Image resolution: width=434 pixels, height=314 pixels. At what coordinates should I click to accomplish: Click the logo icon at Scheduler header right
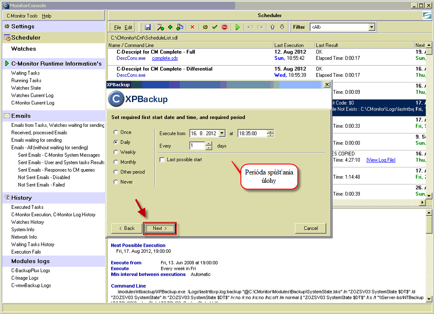tap(426, 15)
